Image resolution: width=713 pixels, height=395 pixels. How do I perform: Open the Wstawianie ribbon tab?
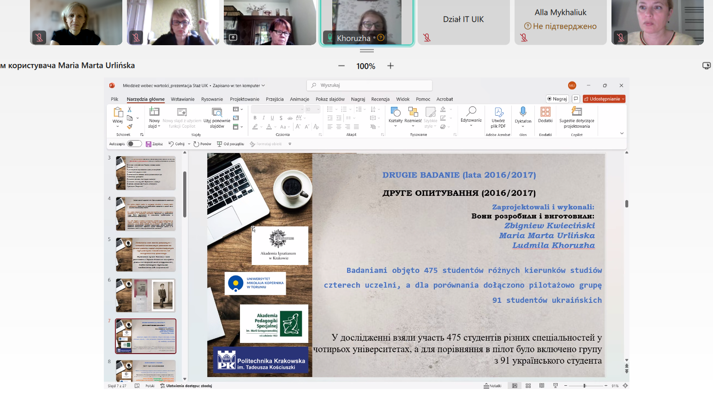click(x=182, y=99)
